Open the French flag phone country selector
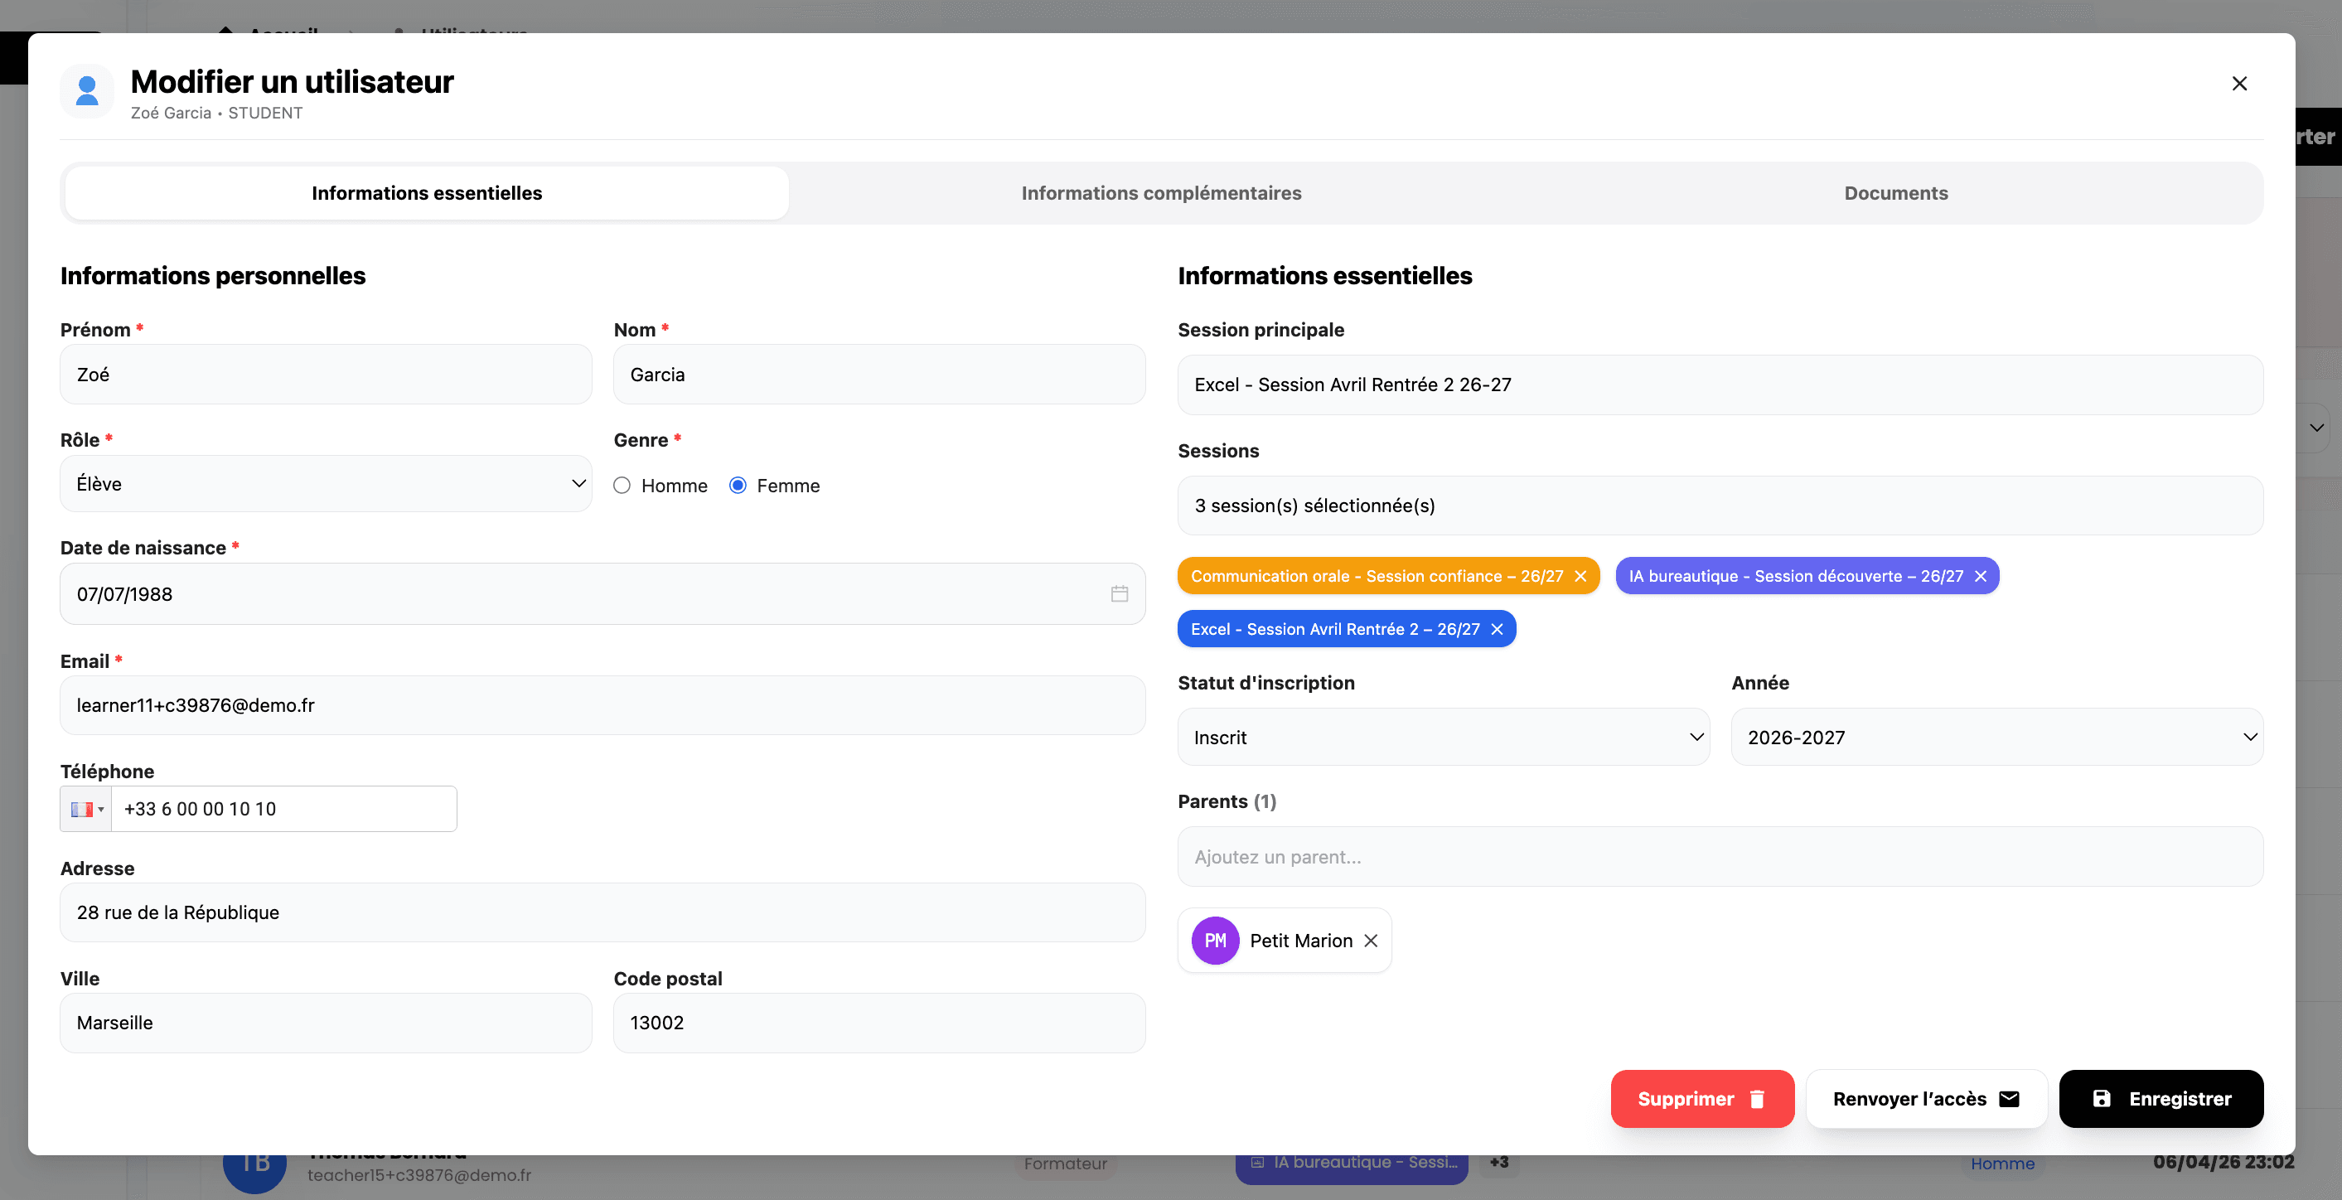 pos(85,809)
